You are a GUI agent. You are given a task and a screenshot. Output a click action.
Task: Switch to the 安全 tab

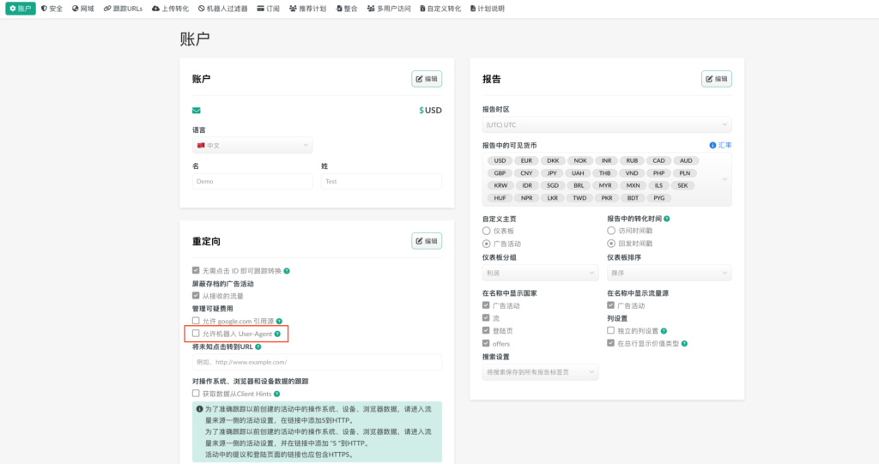click(52, 9)
